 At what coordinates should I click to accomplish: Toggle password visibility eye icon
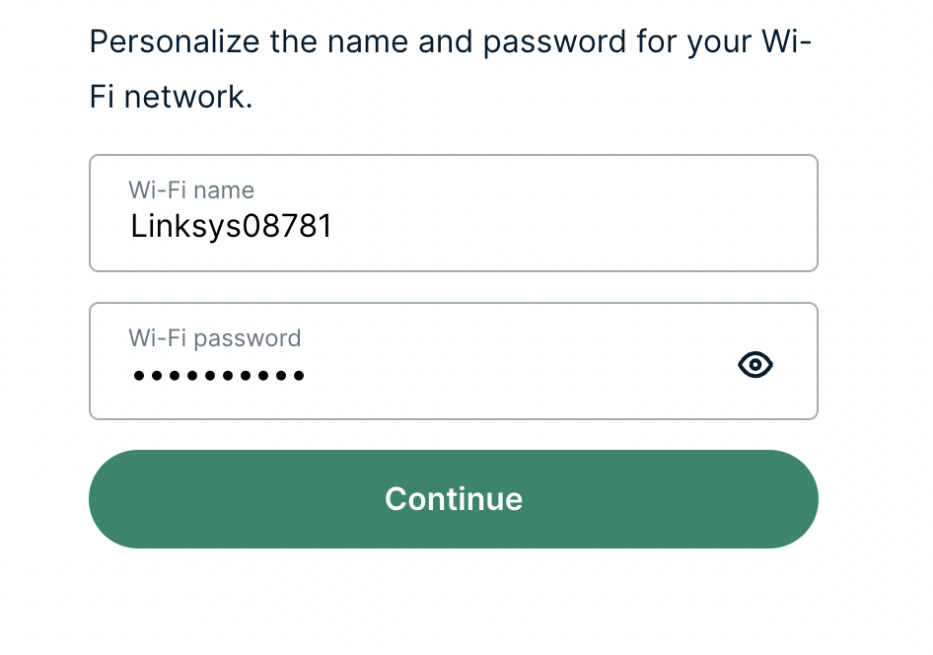coord(755,364)
